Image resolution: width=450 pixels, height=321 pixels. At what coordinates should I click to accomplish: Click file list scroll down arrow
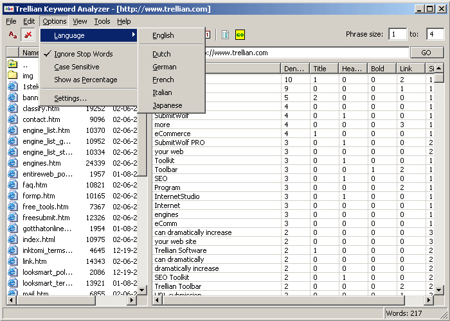(142, 290)
